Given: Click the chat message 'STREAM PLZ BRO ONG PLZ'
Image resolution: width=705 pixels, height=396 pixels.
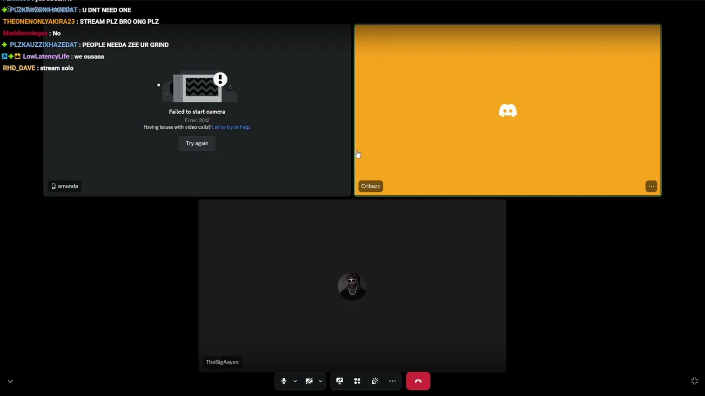Looking at the screenshot, I should [120, 21].
